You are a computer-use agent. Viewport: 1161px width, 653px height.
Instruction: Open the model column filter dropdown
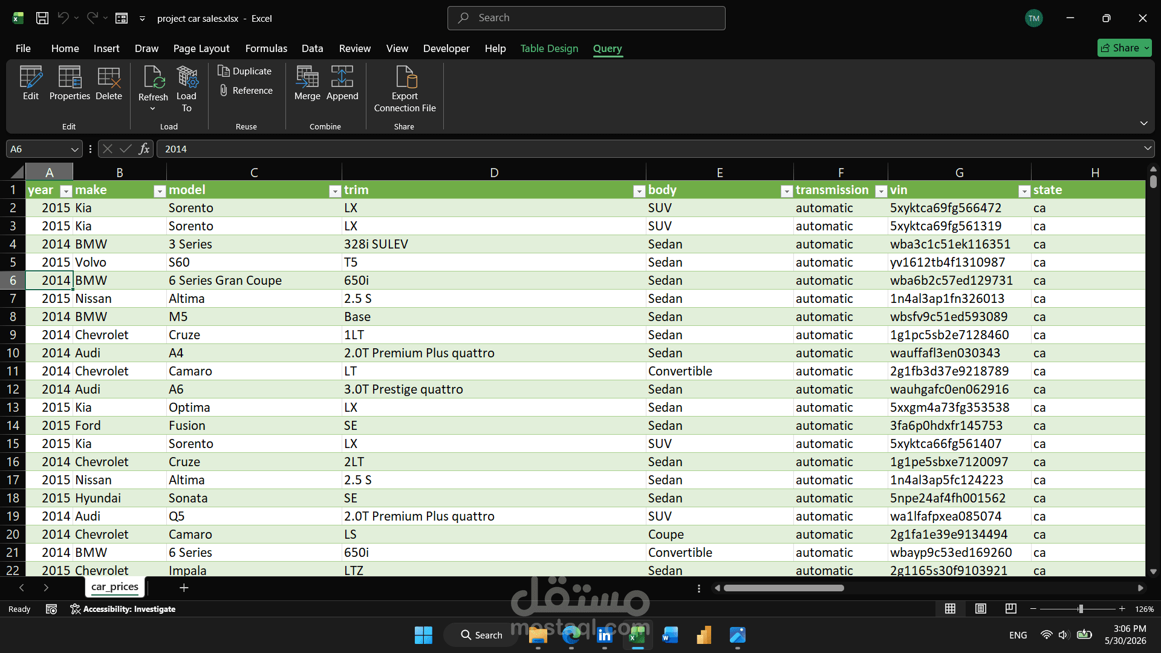pos(335,191)
